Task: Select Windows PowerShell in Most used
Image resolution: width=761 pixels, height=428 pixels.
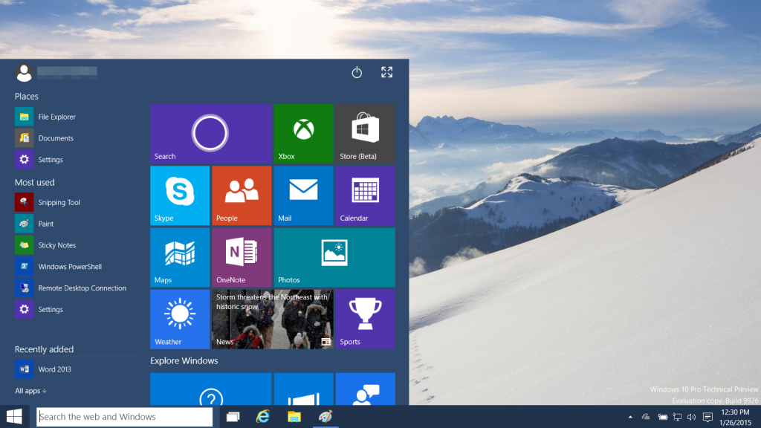Action: tap(69, 267)
